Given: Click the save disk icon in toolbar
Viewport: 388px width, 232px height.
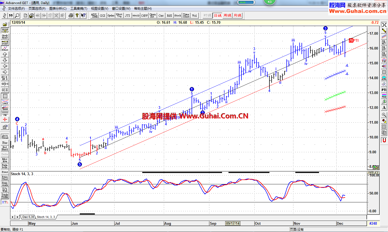Looking at the screenshot, I should pos(32,15).
